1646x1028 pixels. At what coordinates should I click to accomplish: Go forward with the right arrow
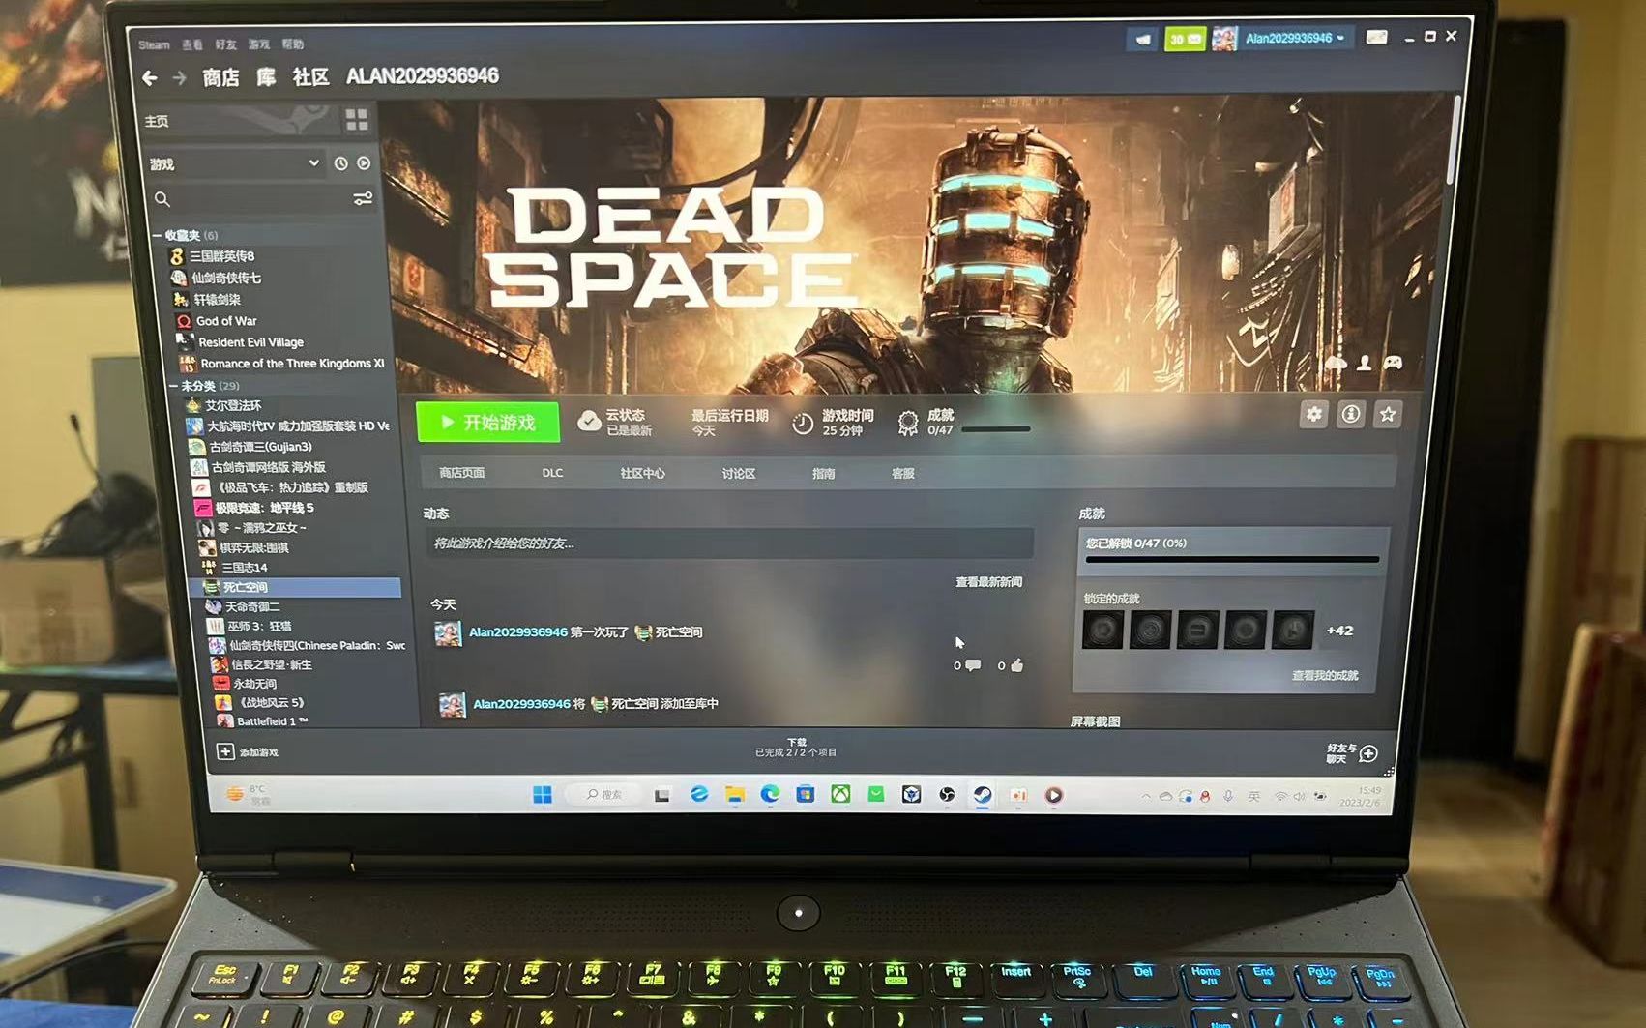180,78
